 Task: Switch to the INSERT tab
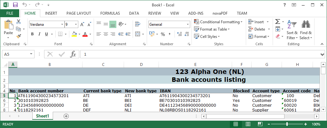[x=51, y=13]
